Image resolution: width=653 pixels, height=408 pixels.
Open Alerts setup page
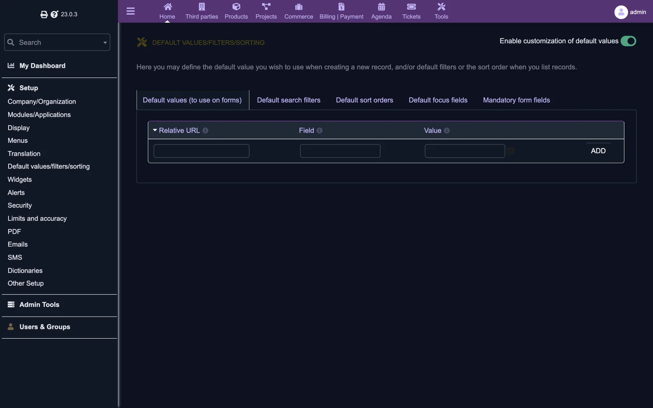pyautogui.click(x=16, y=193)
